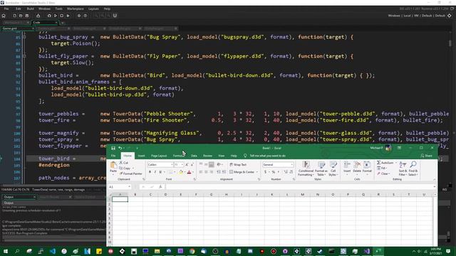This screenshot has width=456, height=256.
Task: Open the Data tab in Excel
Action: click(x=194, y=156)
